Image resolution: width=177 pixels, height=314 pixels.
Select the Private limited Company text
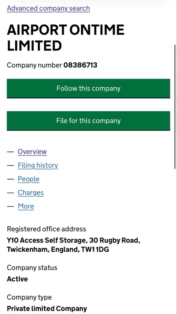[x=47, y=308]
